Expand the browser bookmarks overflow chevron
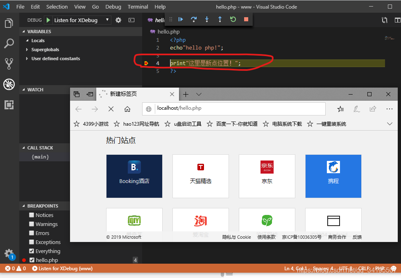 (390, 124)
